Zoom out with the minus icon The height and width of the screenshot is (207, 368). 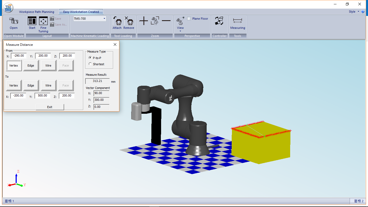[x=166, y=21]
